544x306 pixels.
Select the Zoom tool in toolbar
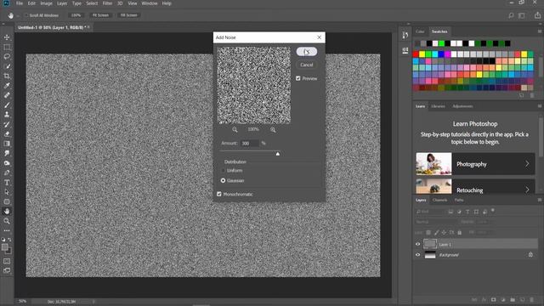pos(7,221)
